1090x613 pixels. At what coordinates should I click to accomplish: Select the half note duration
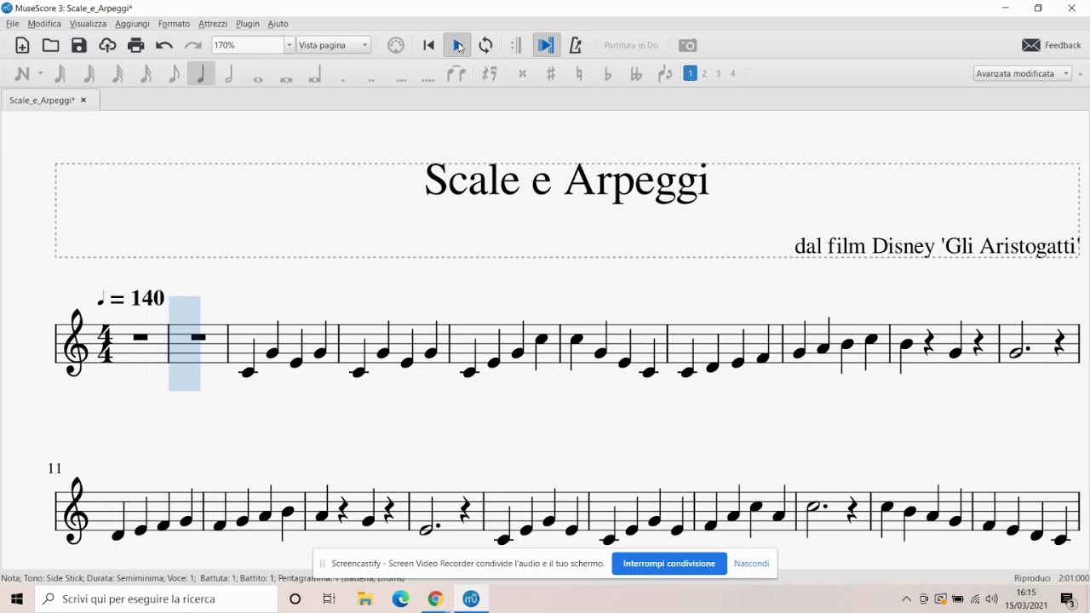click(229, 74)
